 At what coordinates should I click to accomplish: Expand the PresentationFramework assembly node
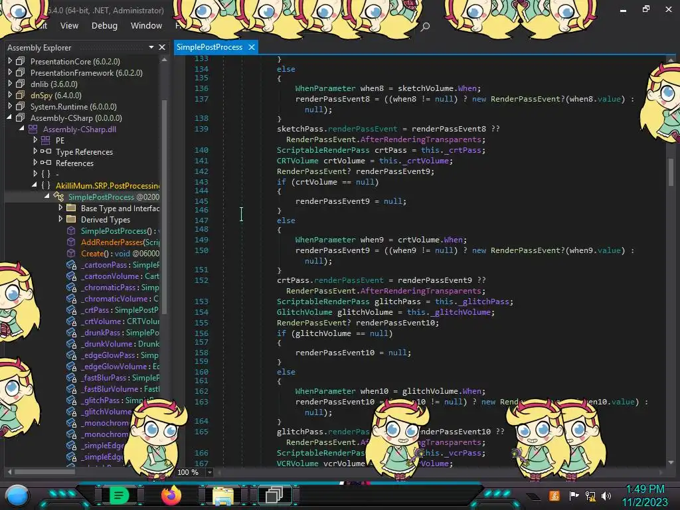tap(10, 72)
